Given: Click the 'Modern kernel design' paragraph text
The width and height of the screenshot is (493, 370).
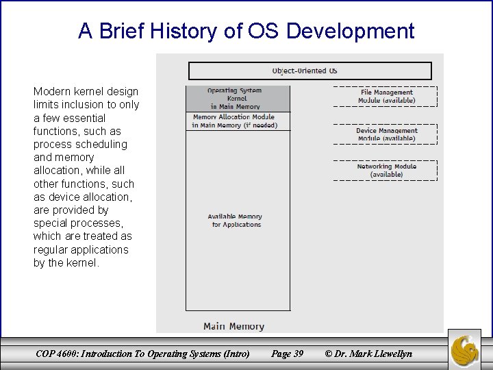Looking at the screenshot, I should [86, 177].
